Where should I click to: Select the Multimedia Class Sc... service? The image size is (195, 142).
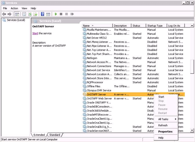coord(134,34)
